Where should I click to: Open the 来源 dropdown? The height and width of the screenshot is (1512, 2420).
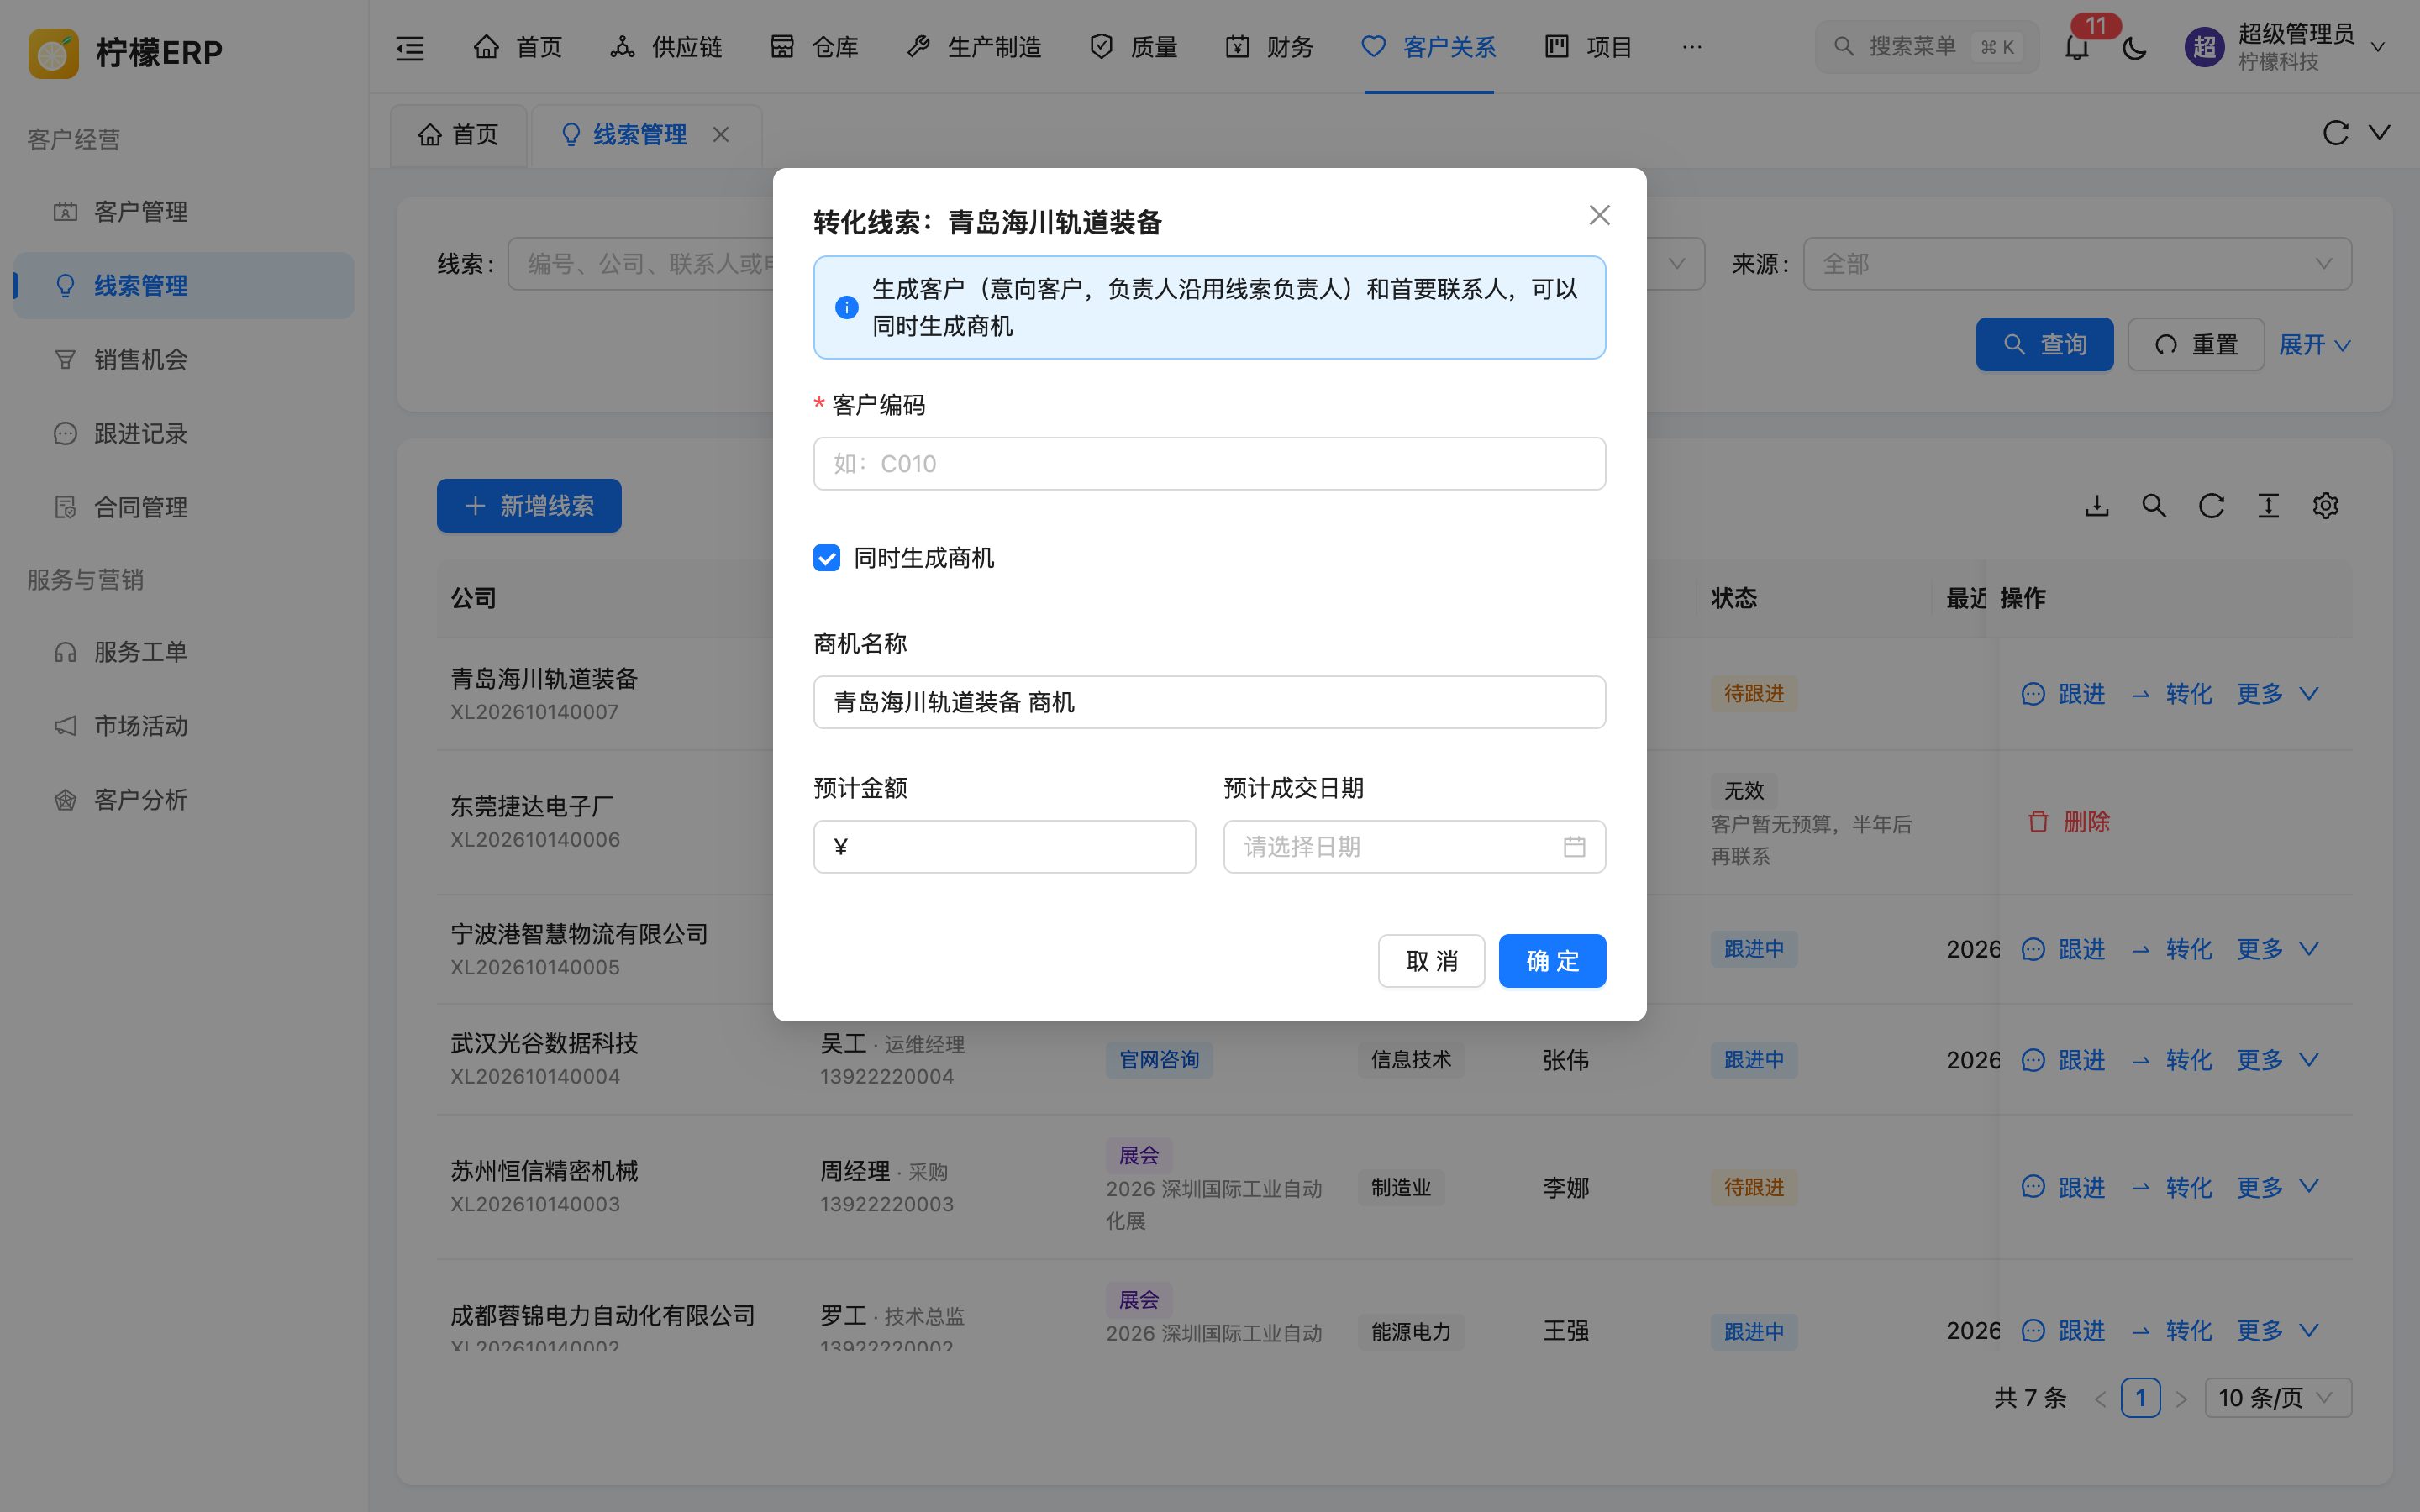pos(2077,264)
